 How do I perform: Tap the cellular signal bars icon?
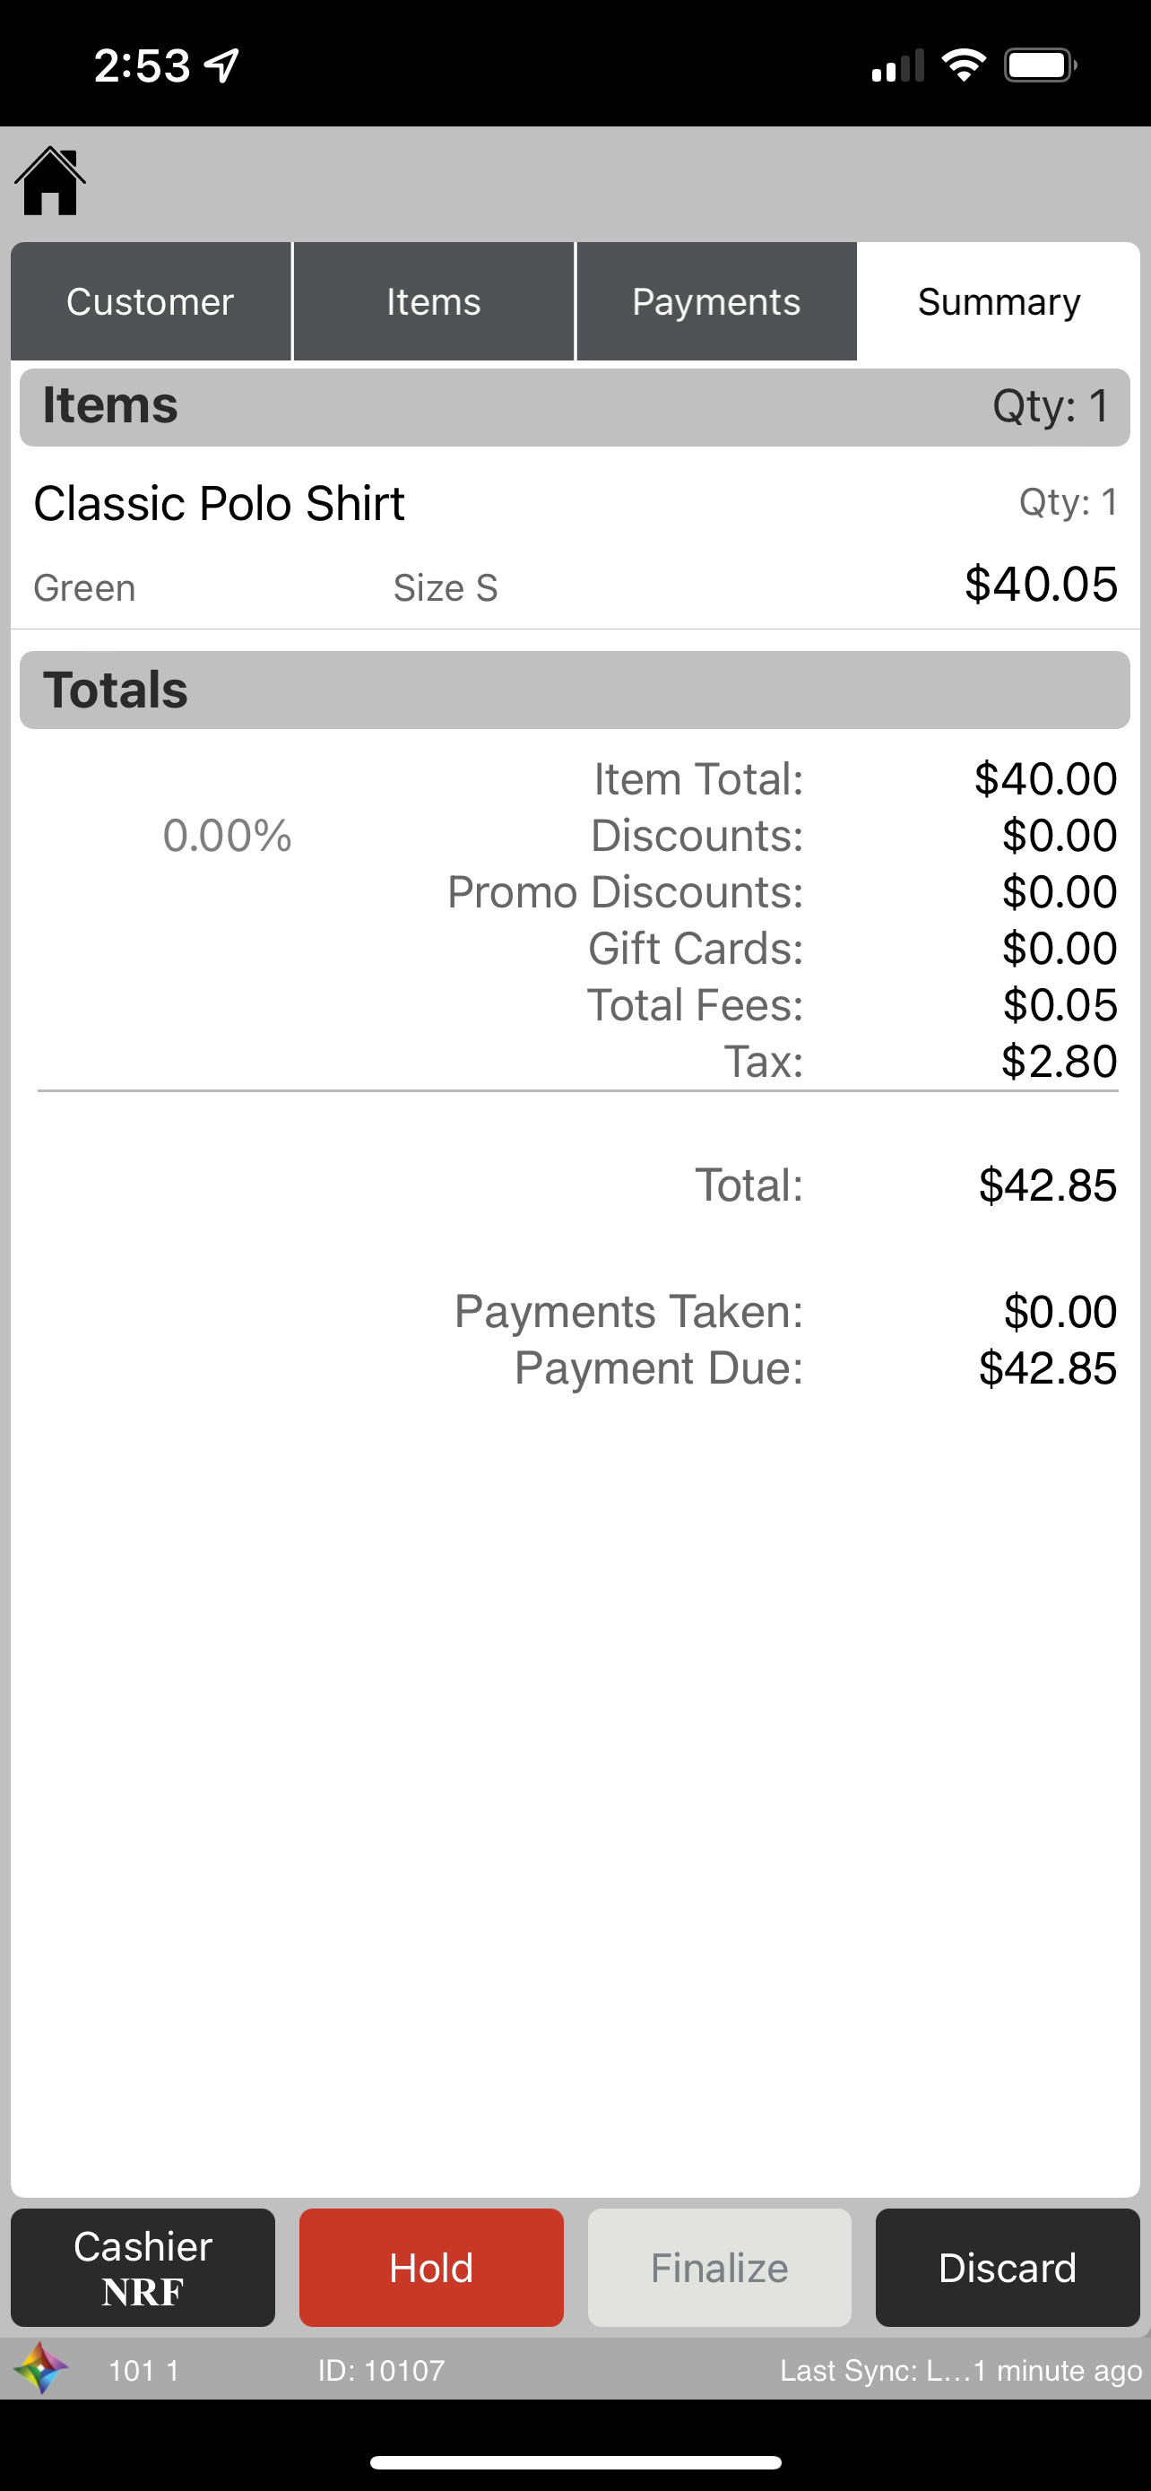click(896, 66)
